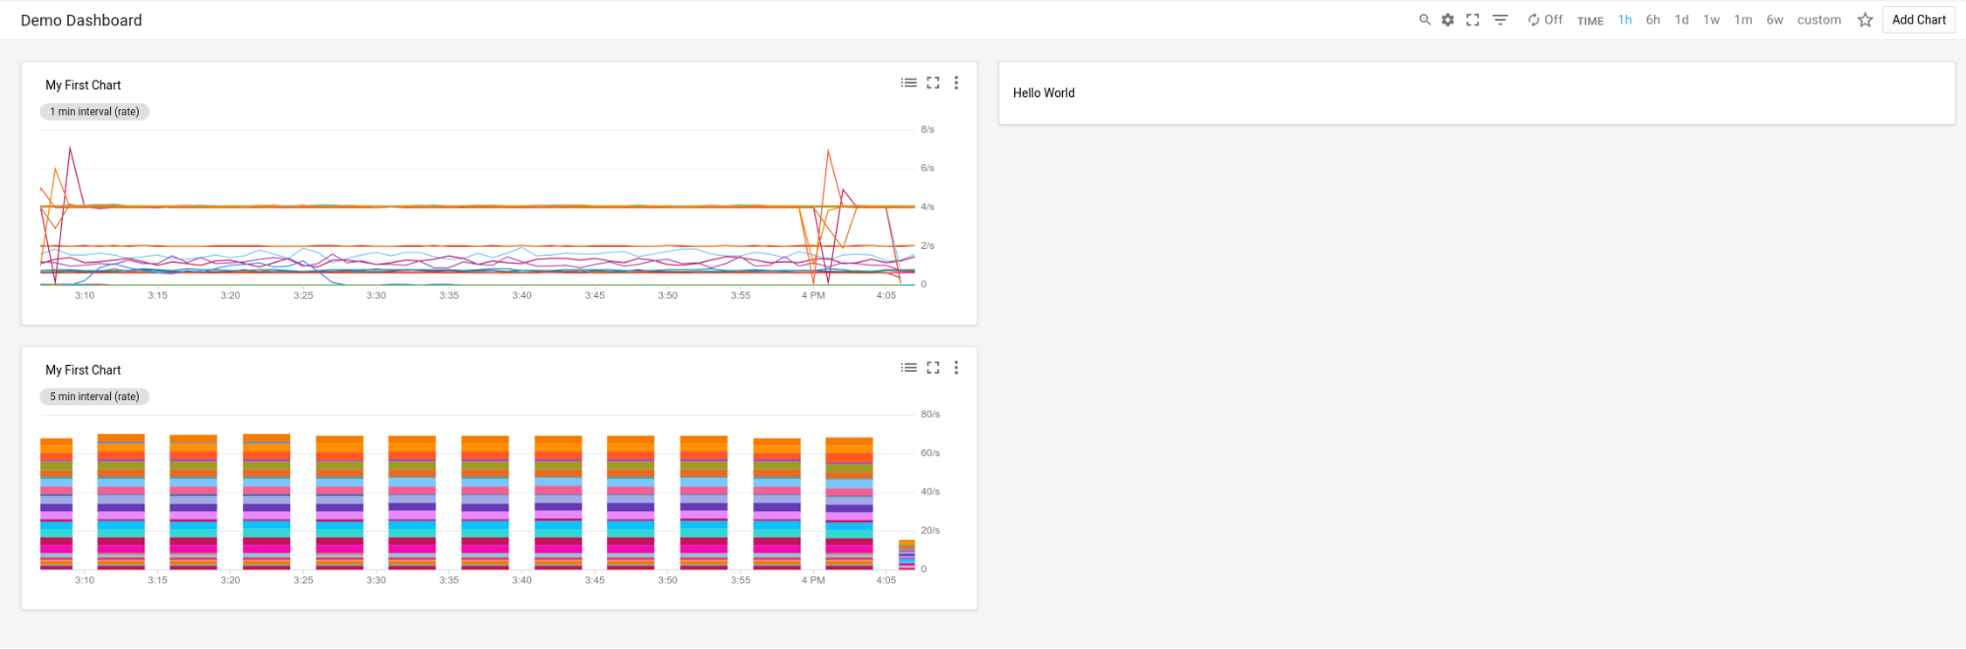Toggle auto-refresh currently set to Off
This screenshot has width=1966, height=649.
pos(1545,20)
